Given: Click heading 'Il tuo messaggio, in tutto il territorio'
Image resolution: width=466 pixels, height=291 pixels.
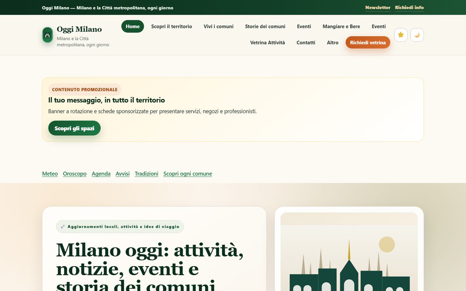Looking at the screenshot, I should click(106, 100).
